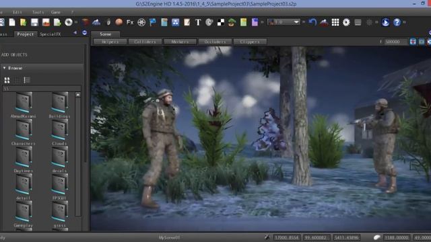Toggle the Colliders button

[x=145, y=42]
